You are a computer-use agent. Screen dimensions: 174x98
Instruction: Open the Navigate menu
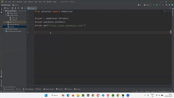pyautogui.click(x=19, y=2)
